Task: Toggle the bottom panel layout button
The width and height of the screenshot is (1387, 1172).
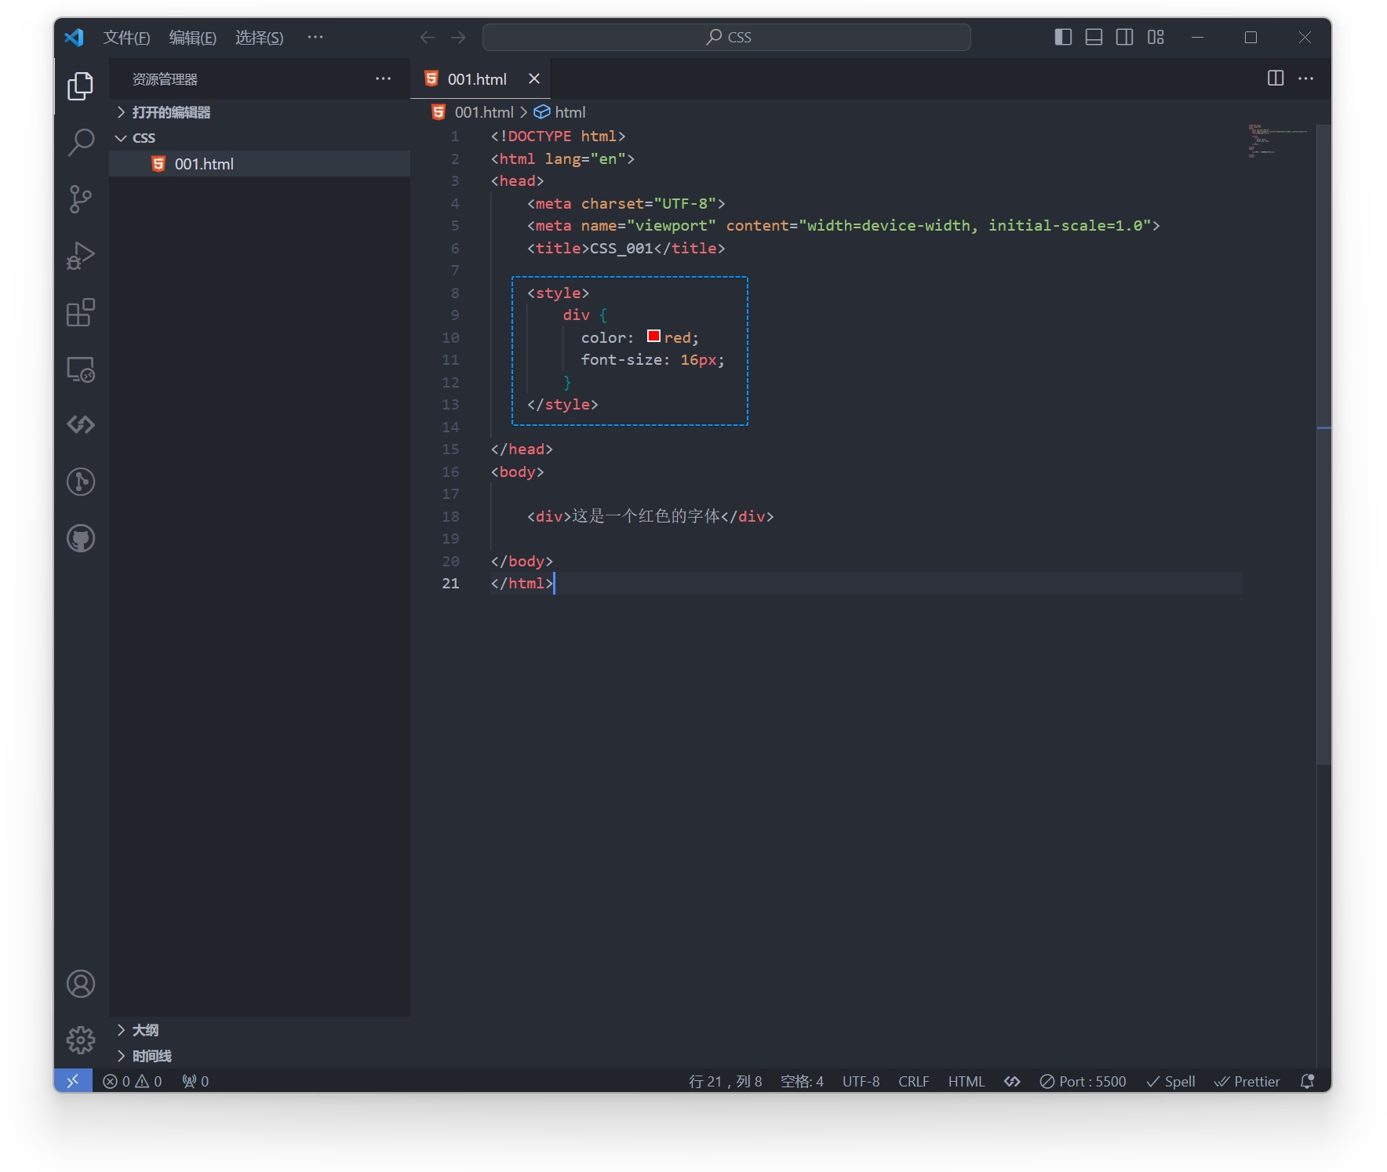Action: pyautogui.click(x=1094, y=37)
